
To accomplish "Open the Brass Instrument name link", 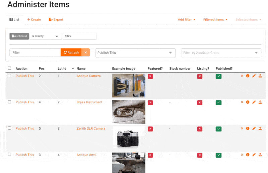I will [x=89, y=102].
